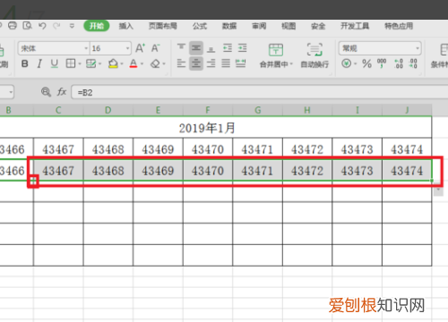Open the 公式 ribbon tab
This screenshot has width=448, height=322.
click(x=200, y=26)
